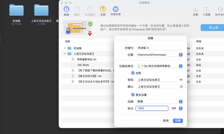Viewport: 224px width, 134px height.
Task: Toggle password visibility eye icon
Action: pyautogui.click(x=181, y=80)
